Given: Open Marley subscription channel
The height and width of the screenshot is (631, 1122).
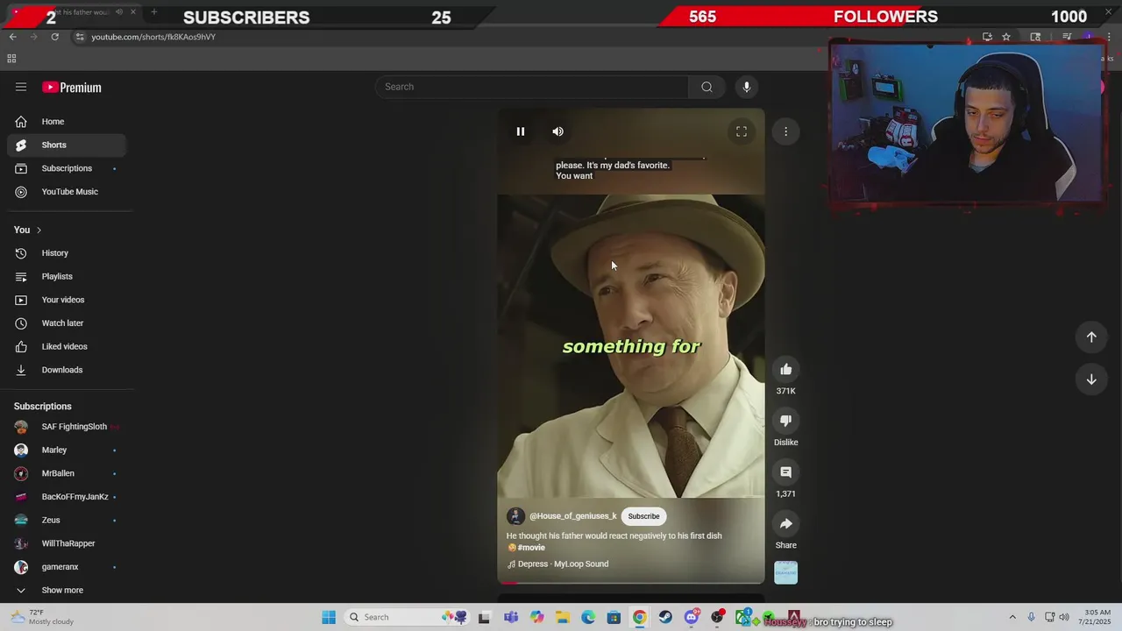Looking at the screenshot, I should tap(67, 450).
